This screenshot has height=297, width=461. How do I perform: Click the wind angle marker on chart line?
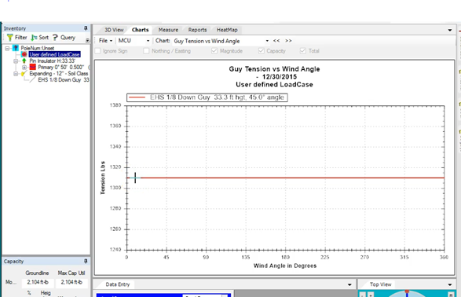[x=135, y=178]
